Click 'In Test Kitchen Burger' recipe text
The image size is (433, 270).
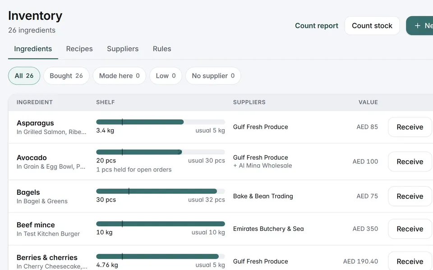pyautogui.click(x=48, y=234)
